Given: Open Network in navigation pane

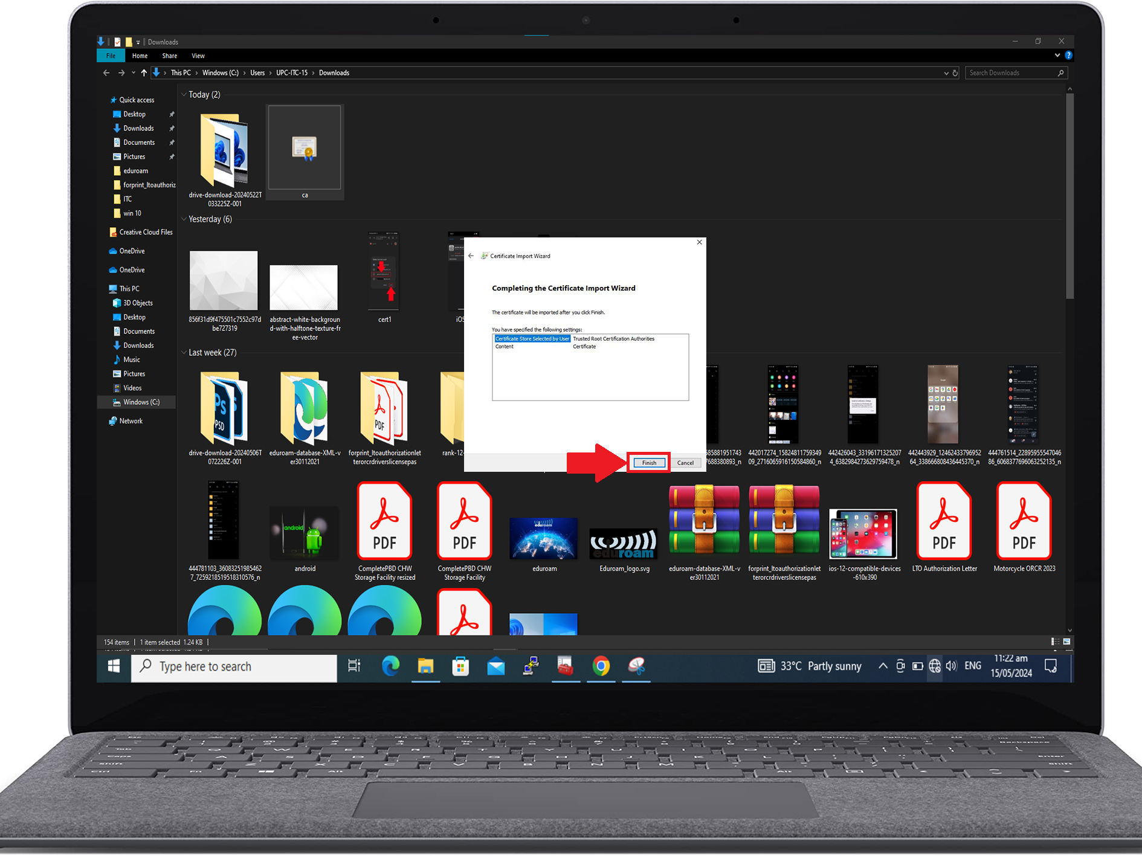Looking at the screenshot, I should (x=131, y=421).
